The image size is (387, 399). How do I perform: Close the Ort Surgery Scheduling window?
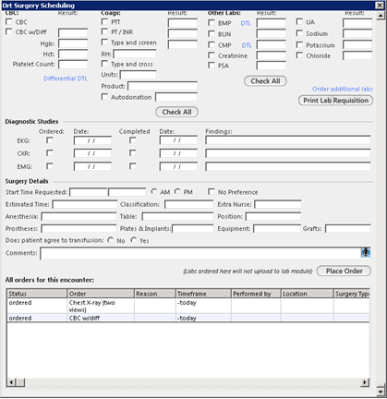coord(380,6)
